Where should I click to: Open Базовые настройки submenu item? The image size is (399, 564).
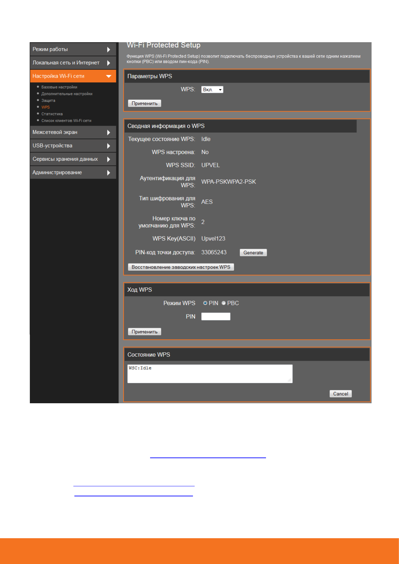tap(59, 87)
